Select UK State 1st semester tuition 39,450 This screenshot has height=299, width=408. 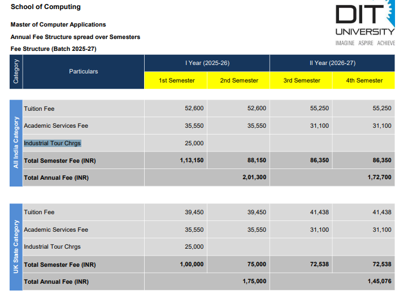click(x=194, y=213)
